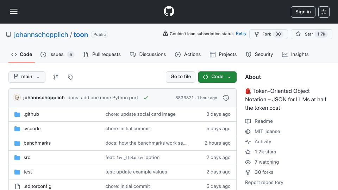Click Report repository link
The height and width of the screenshot is (190, 338).
[264, 183]
